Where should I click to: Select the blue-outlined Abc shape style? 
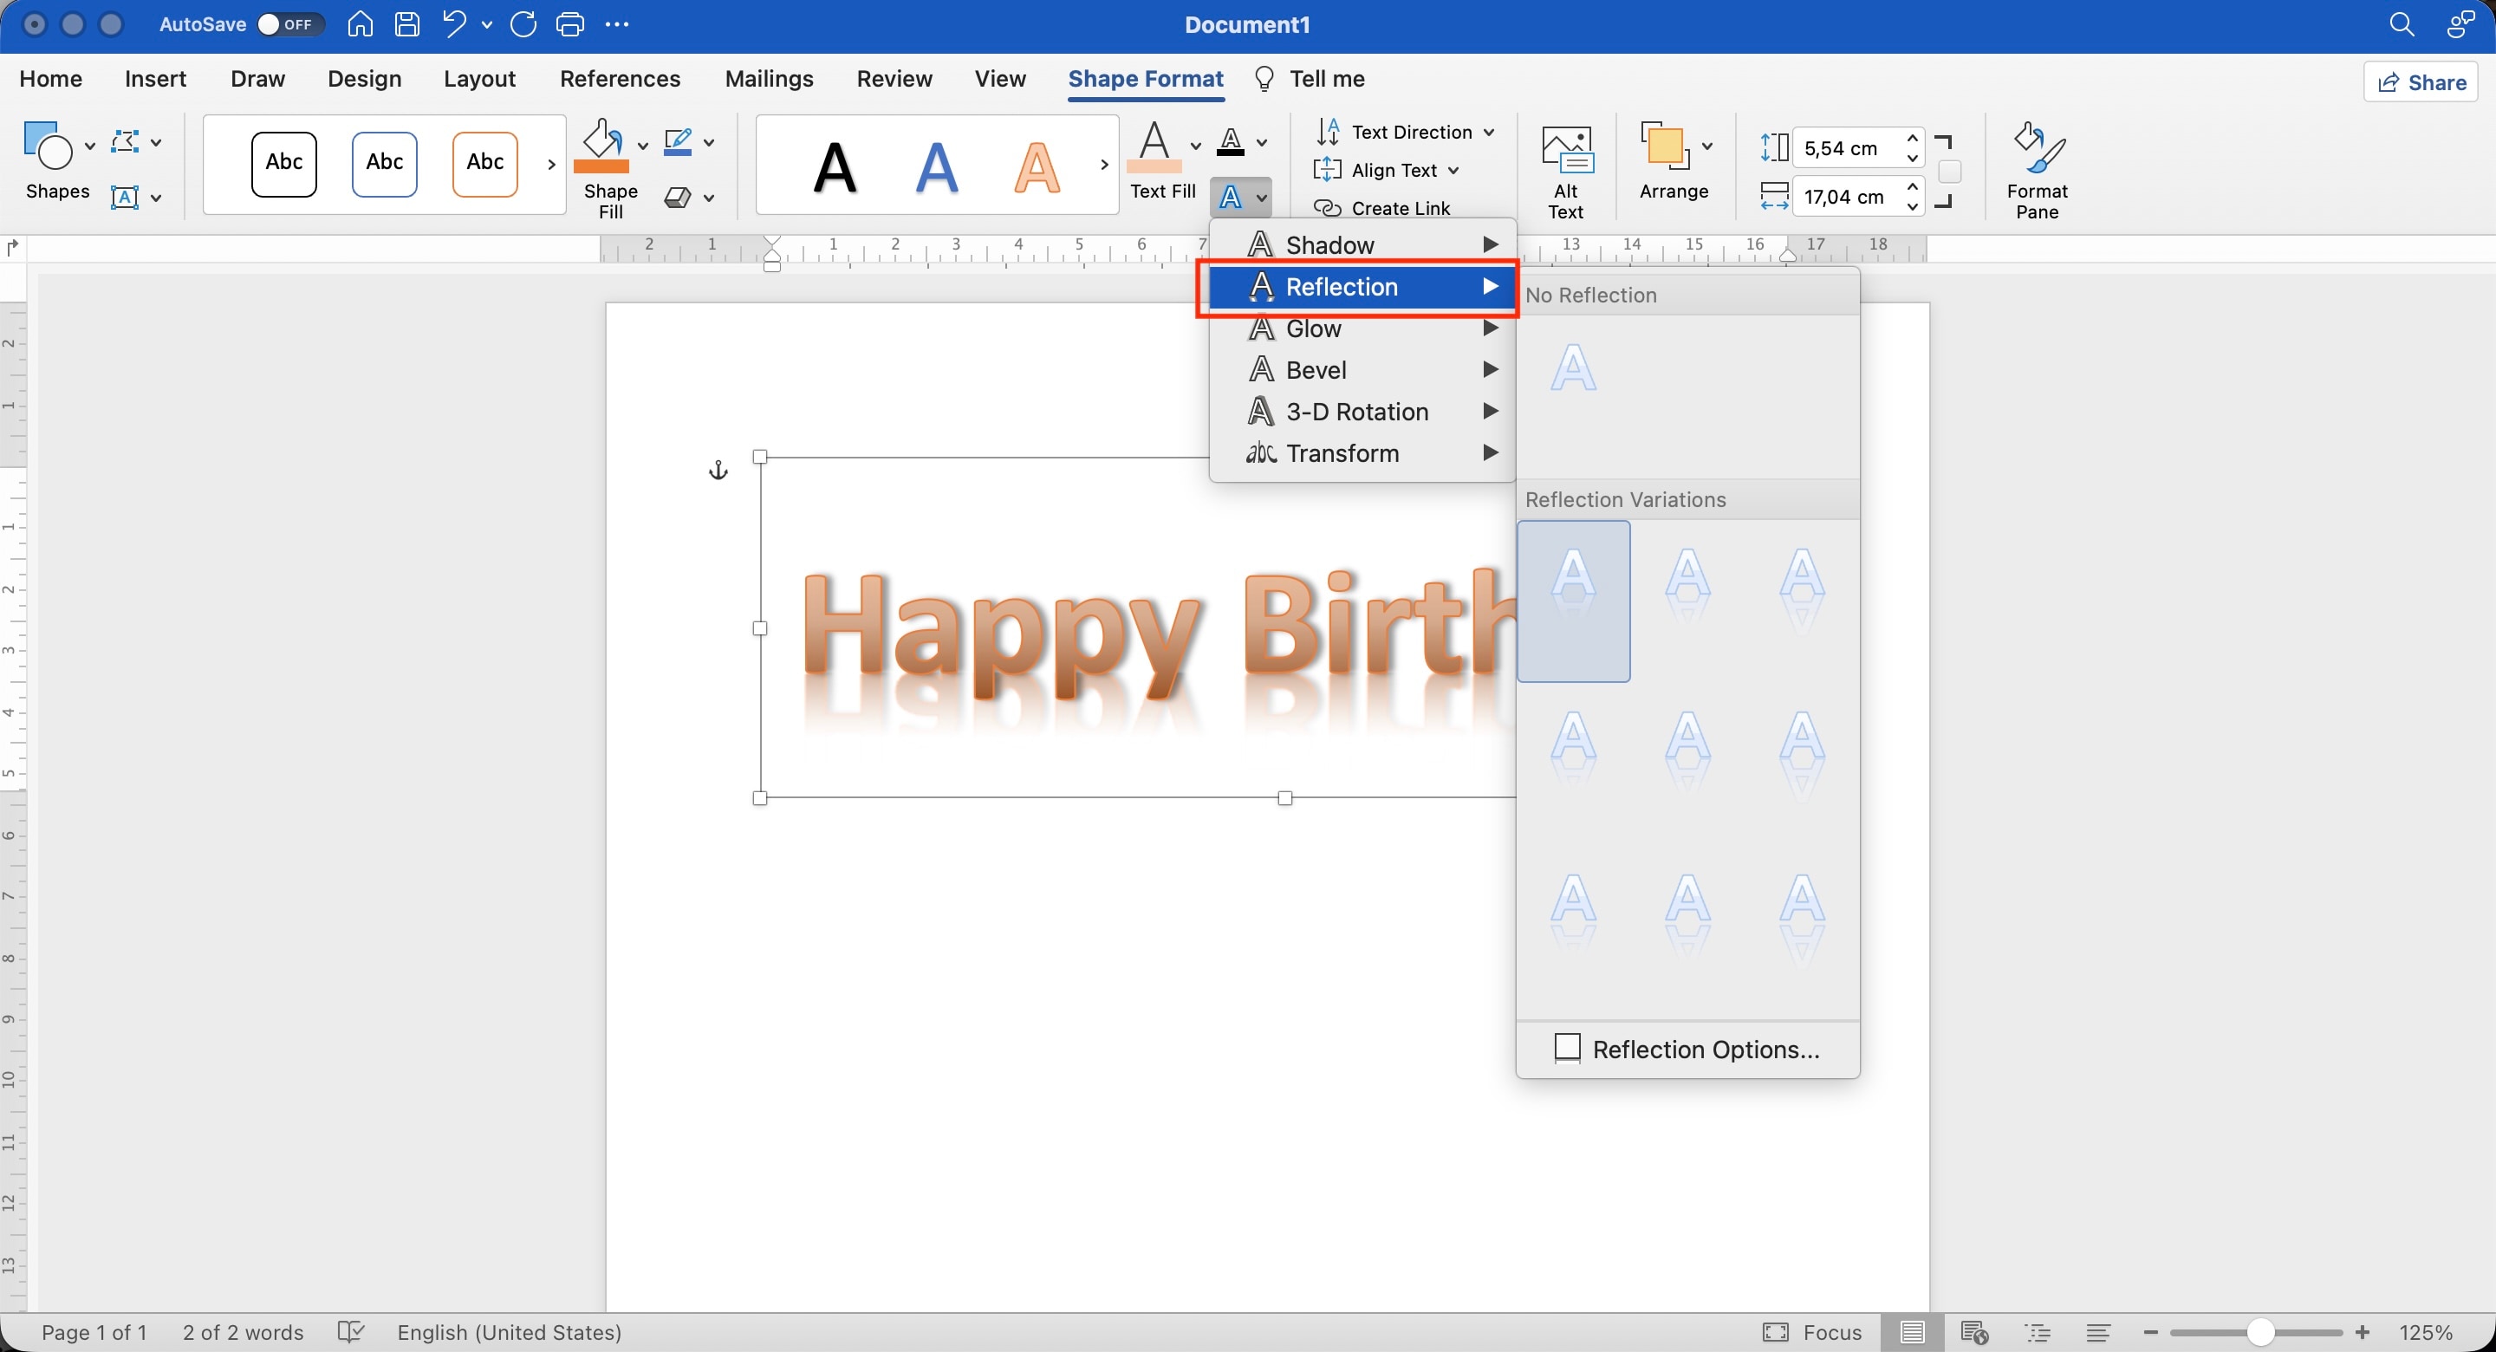coord(385,163)
